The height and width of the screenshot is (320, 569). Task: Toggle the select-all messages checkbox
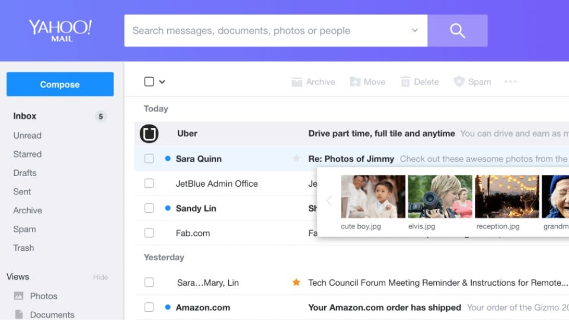click(x=149, y=82)
